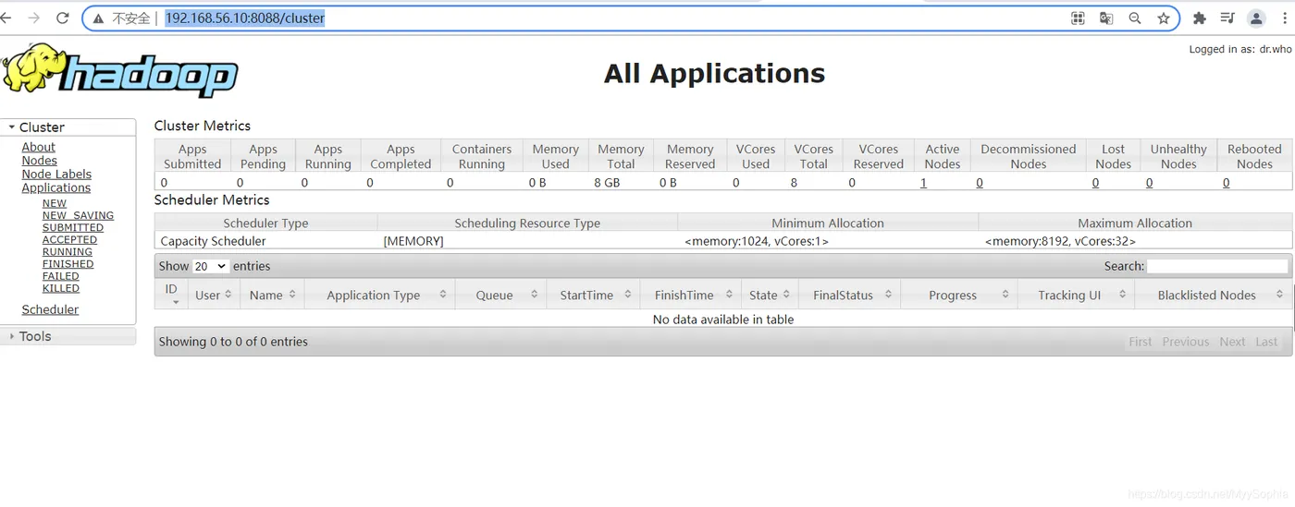The image size is (1295, 507).
Task: Filter applications by SUBMITTED state
Action: [73, 227]
